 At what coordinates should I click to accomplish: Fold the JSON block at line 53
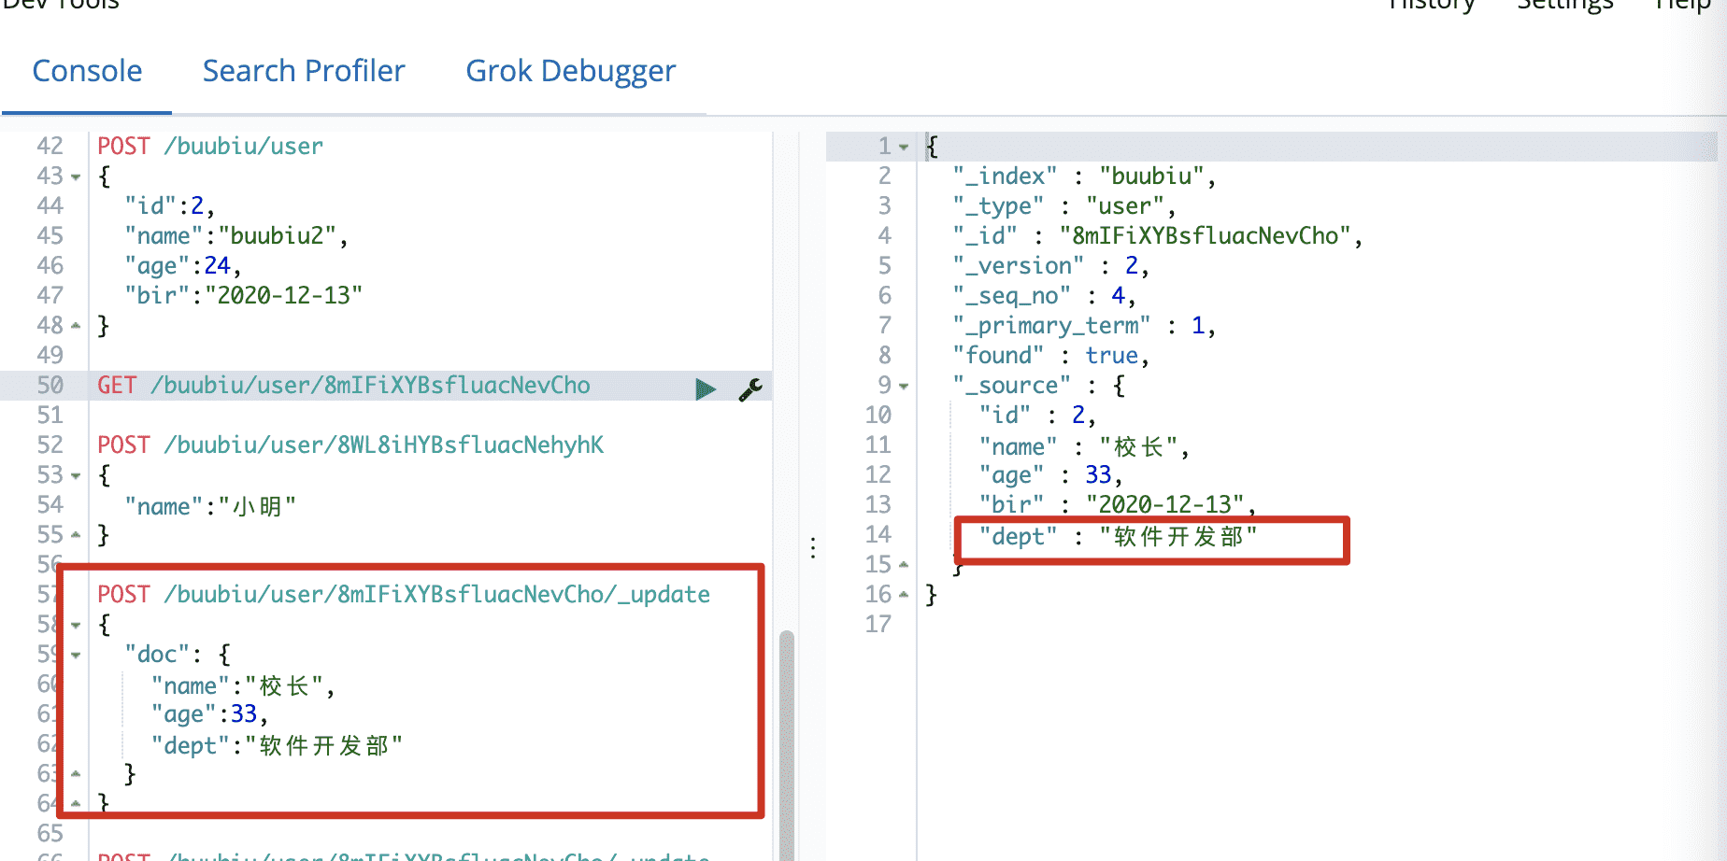(x=76, y=476)
